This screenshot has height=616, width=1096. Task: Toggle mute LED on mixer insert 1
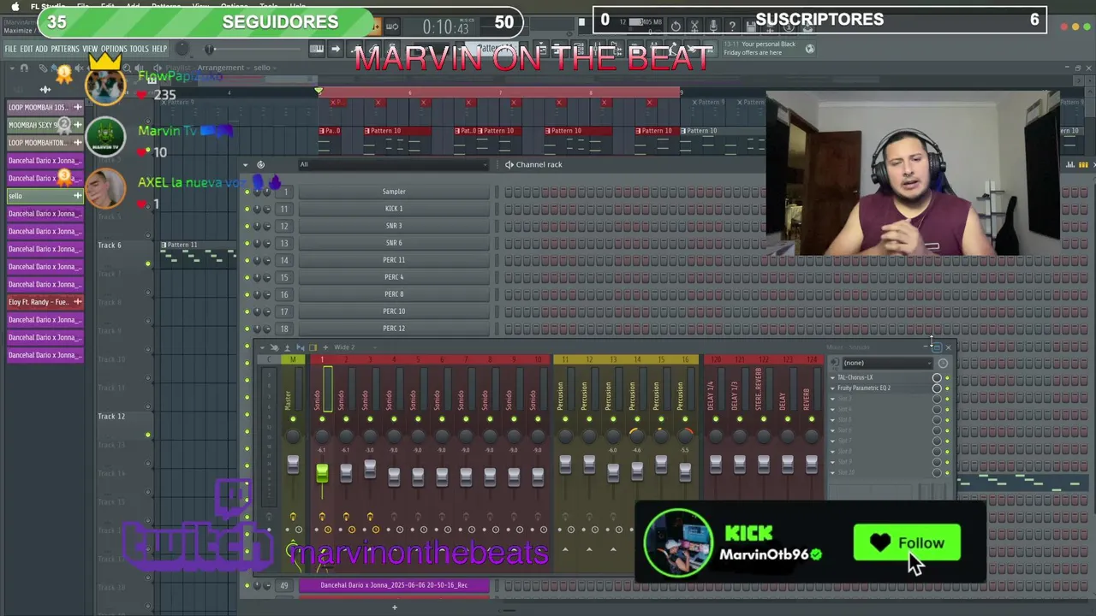(322, 419)
